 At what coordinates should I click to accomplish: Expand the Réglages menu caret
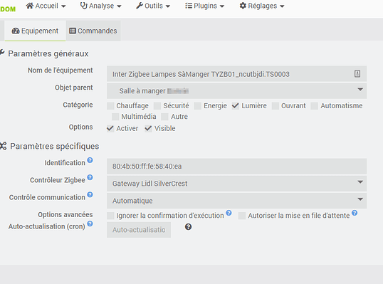282,6
